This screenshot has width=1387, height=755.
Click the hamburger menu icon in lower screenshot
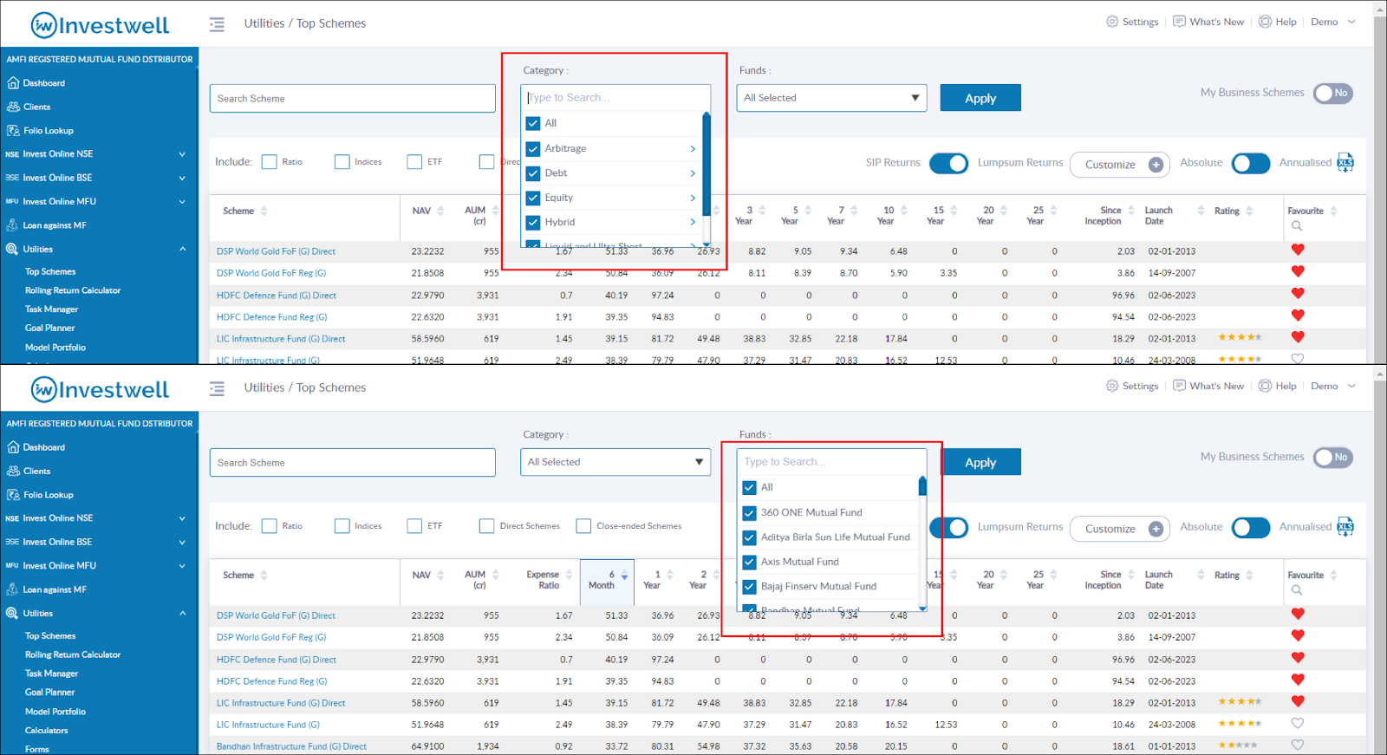click(x=217, y=388)
